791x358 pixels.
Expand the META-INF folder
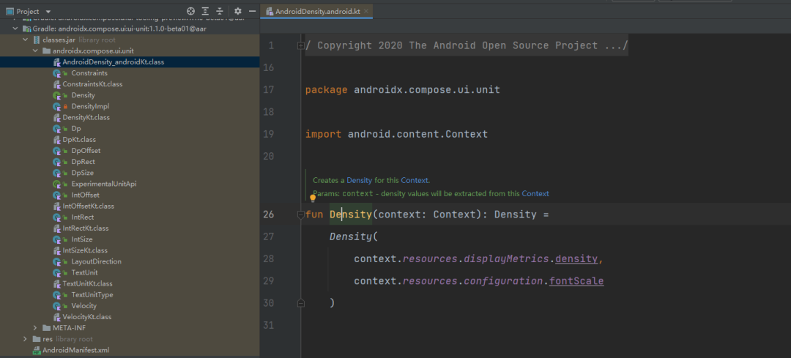36,328
